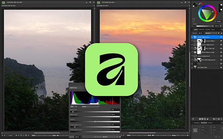Pick the eyedropper color picker tool
The width and height of the screenshot is (223, 139).
point(200,4)
